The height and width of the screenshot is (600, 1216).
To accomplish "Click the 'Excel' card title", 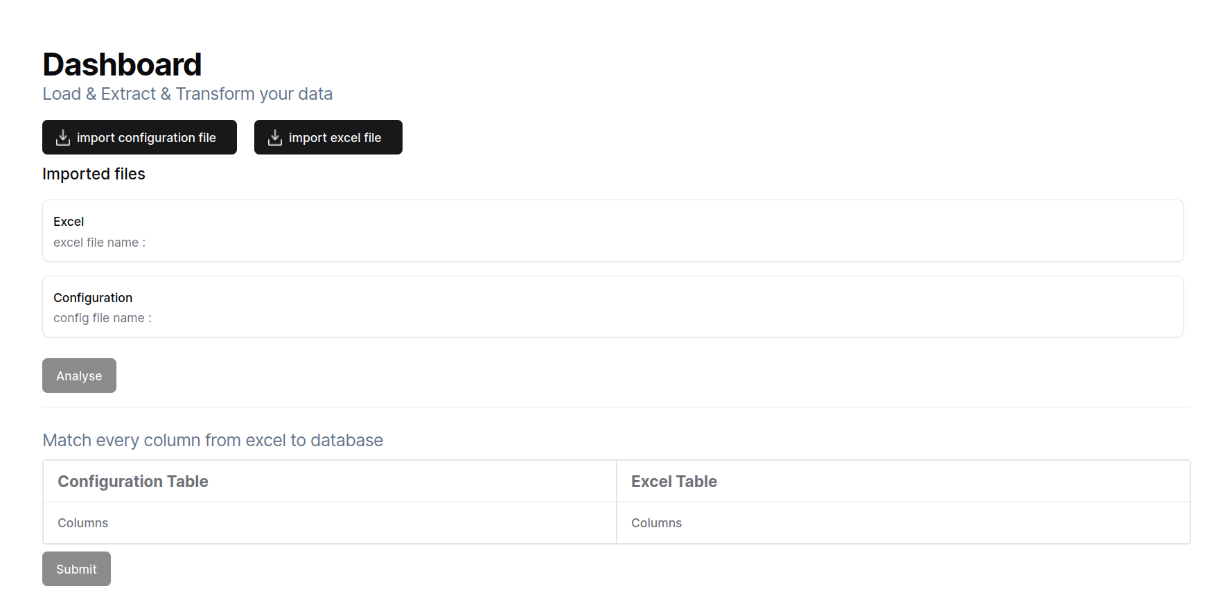I will (x=69, y=222).
